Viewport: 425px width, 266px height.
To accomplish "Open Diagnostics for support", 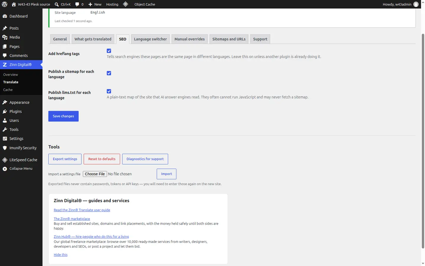I will 145,159.
